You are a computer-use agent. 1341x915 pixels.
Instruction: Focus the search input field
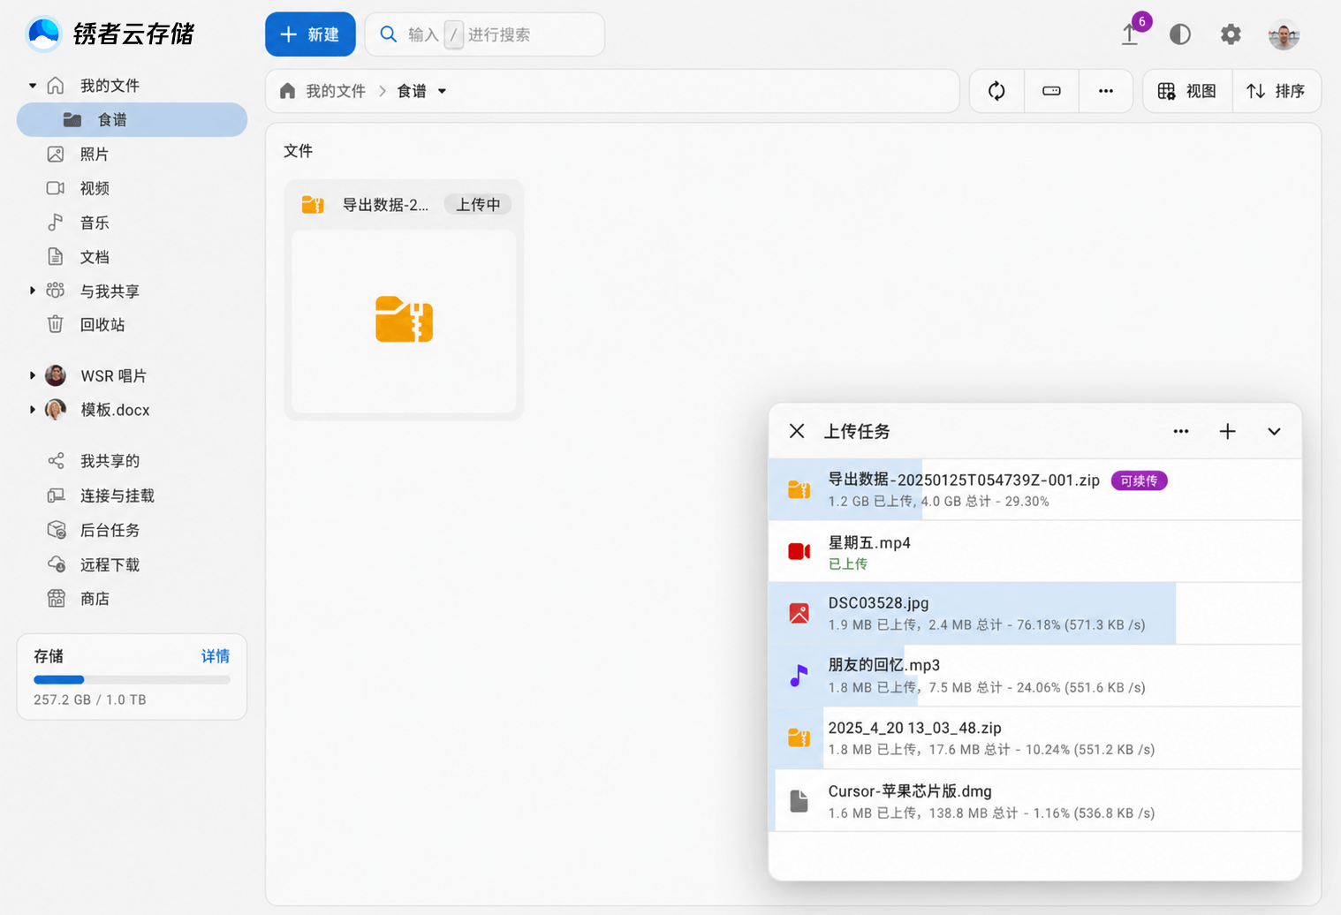(485, 34)
